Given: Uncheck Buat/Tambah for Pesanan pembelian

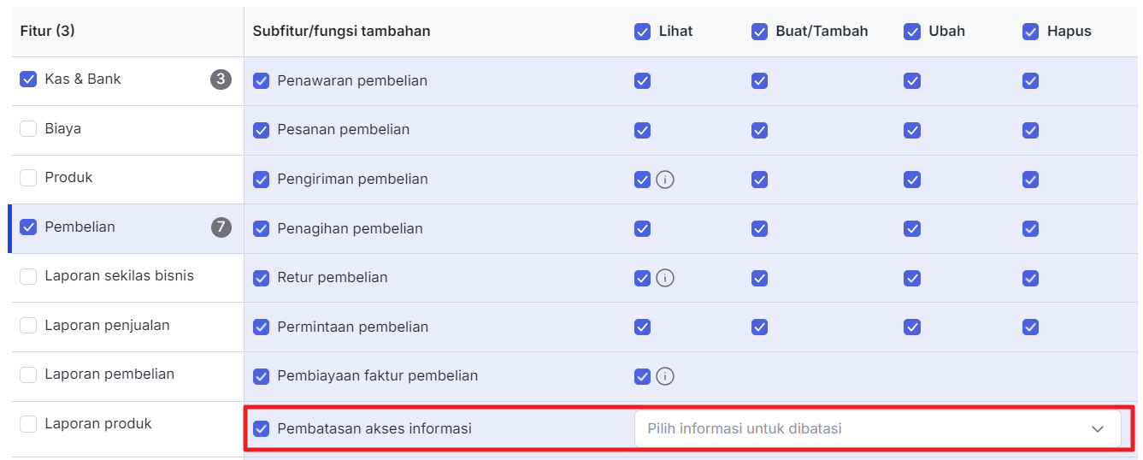Looking at the screenshot, I should pos(759,131).
